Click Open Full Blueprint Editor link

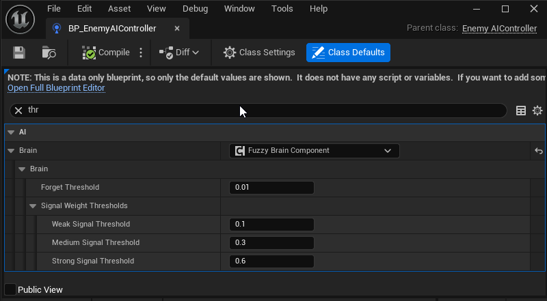56,88
